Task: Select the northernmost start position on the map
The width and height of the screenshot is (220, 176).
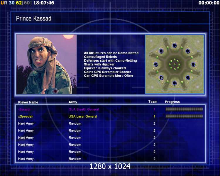Action: [175, 45]
